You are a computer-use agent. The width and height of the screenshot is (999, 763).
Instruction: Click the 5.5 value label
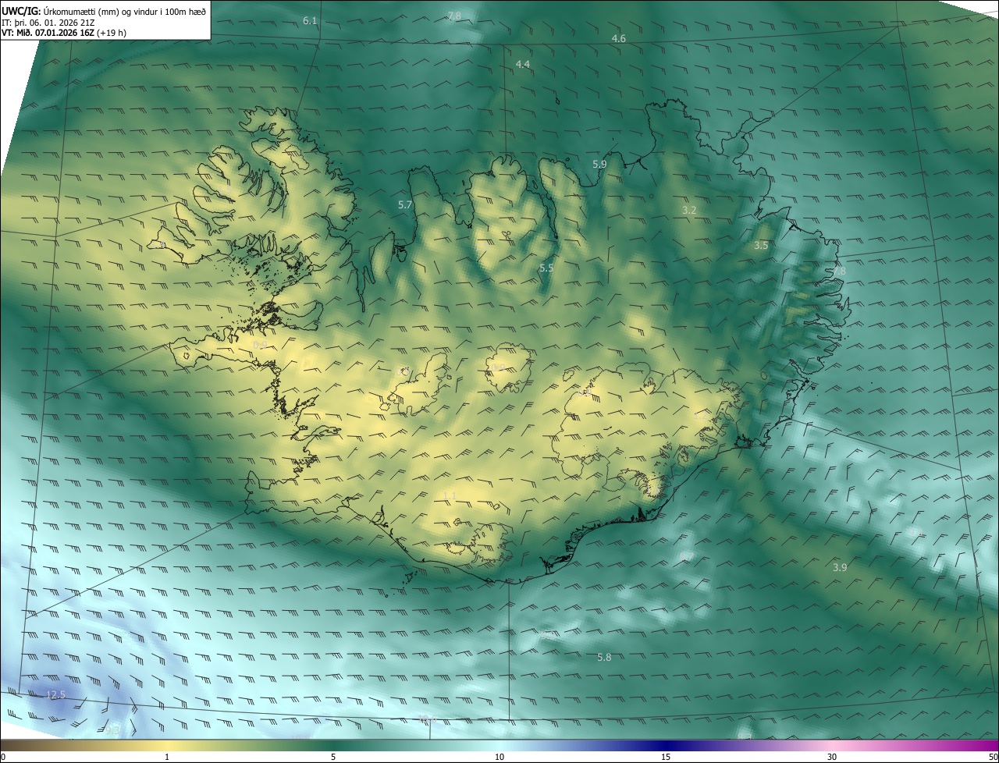pos(546,268)
